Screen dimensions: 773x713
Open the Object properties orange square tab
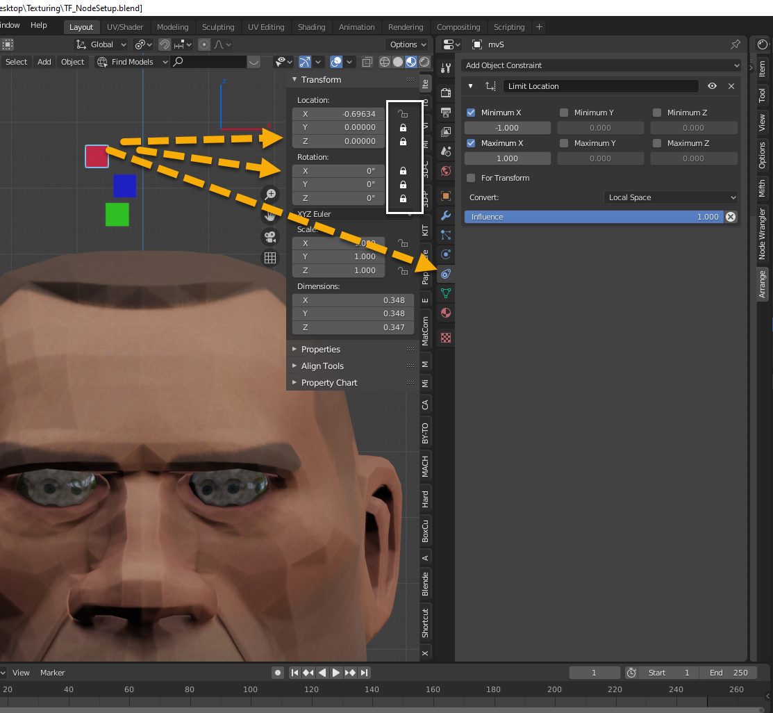tap(446, 196)
